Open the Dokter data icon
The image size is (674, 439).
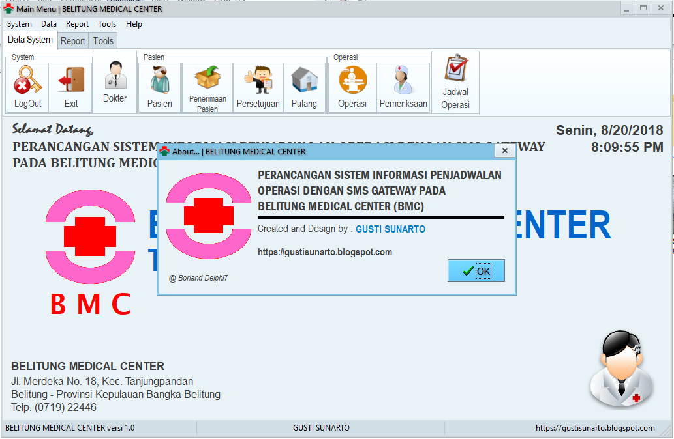tap(115, 75)
